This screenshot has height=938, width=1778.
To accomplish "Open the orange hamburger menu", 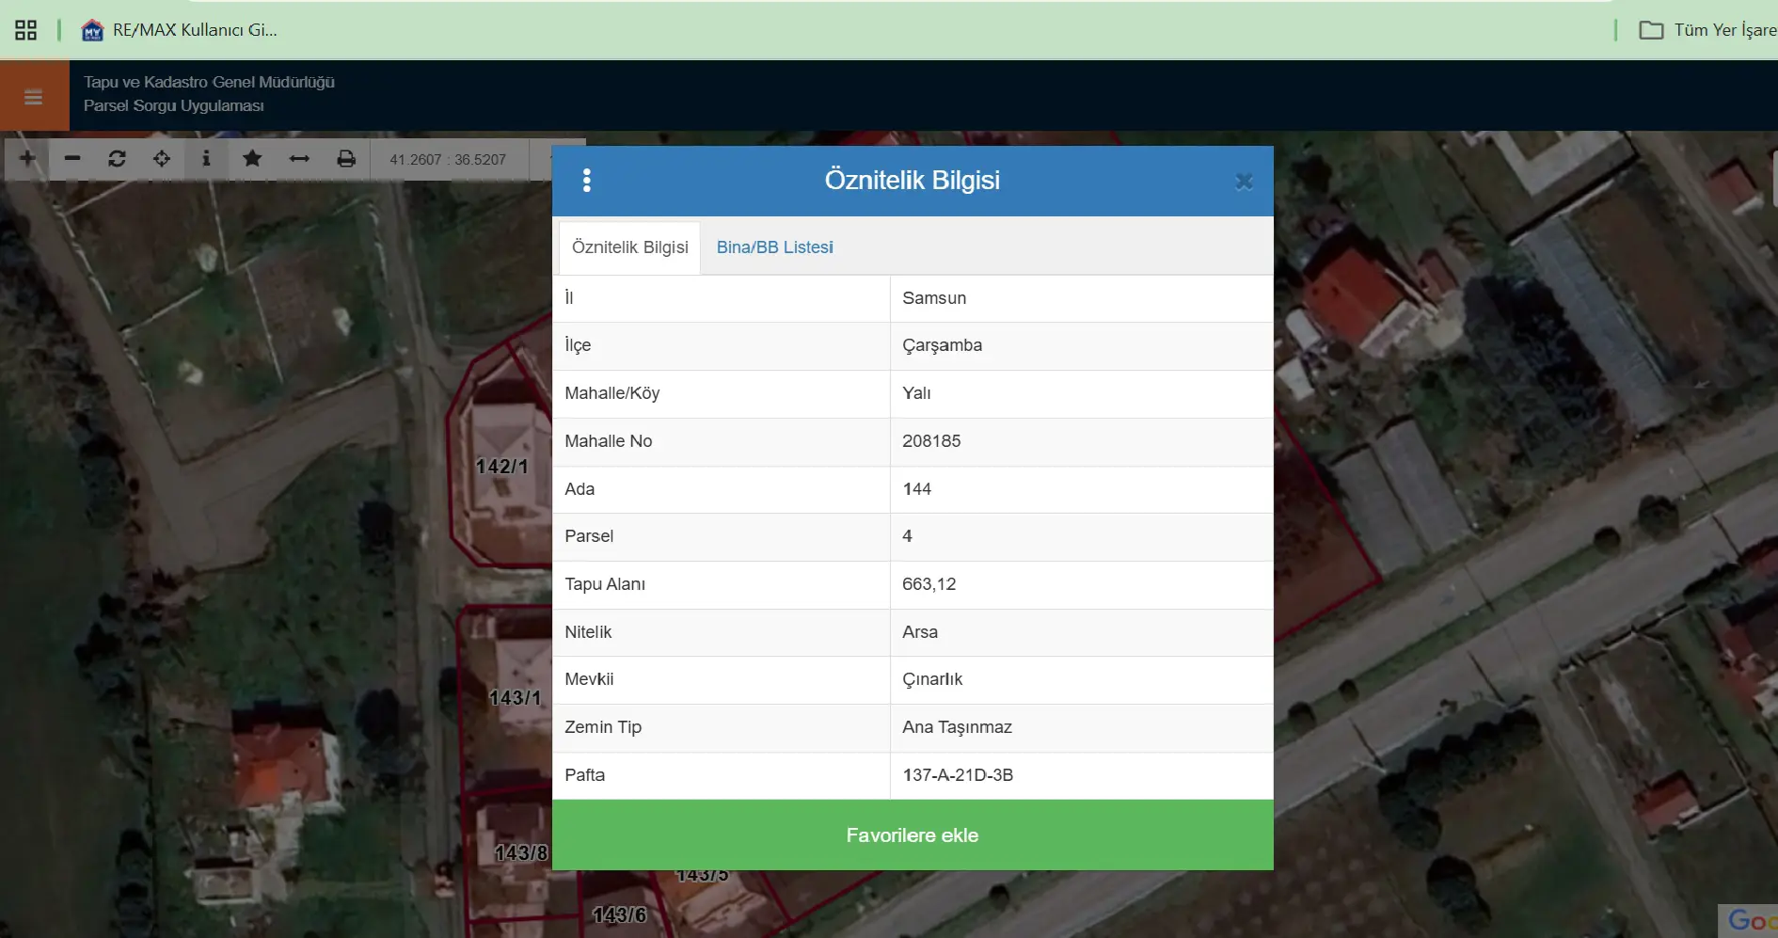I will coord(34,96).
